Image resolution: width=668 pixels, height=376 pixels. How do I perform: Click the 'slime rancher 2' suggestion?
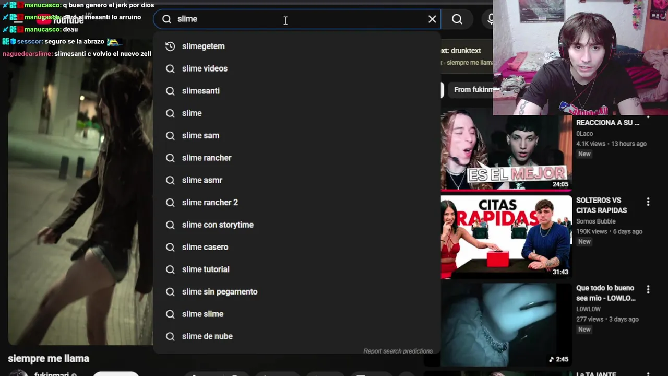click(297, 203)
